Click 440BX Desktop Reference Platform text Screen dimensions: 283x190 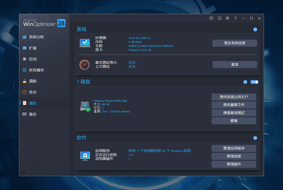(x=151, y=46)
